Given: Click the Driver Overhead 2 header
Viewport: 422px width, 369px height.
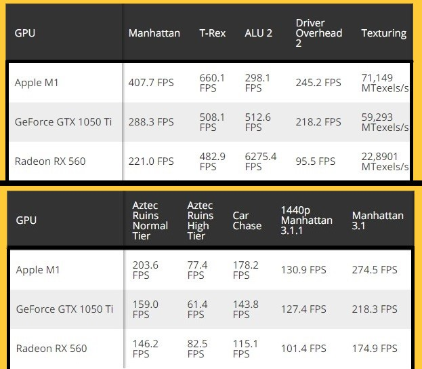Looking at the screenshot, I should [318, 33].
